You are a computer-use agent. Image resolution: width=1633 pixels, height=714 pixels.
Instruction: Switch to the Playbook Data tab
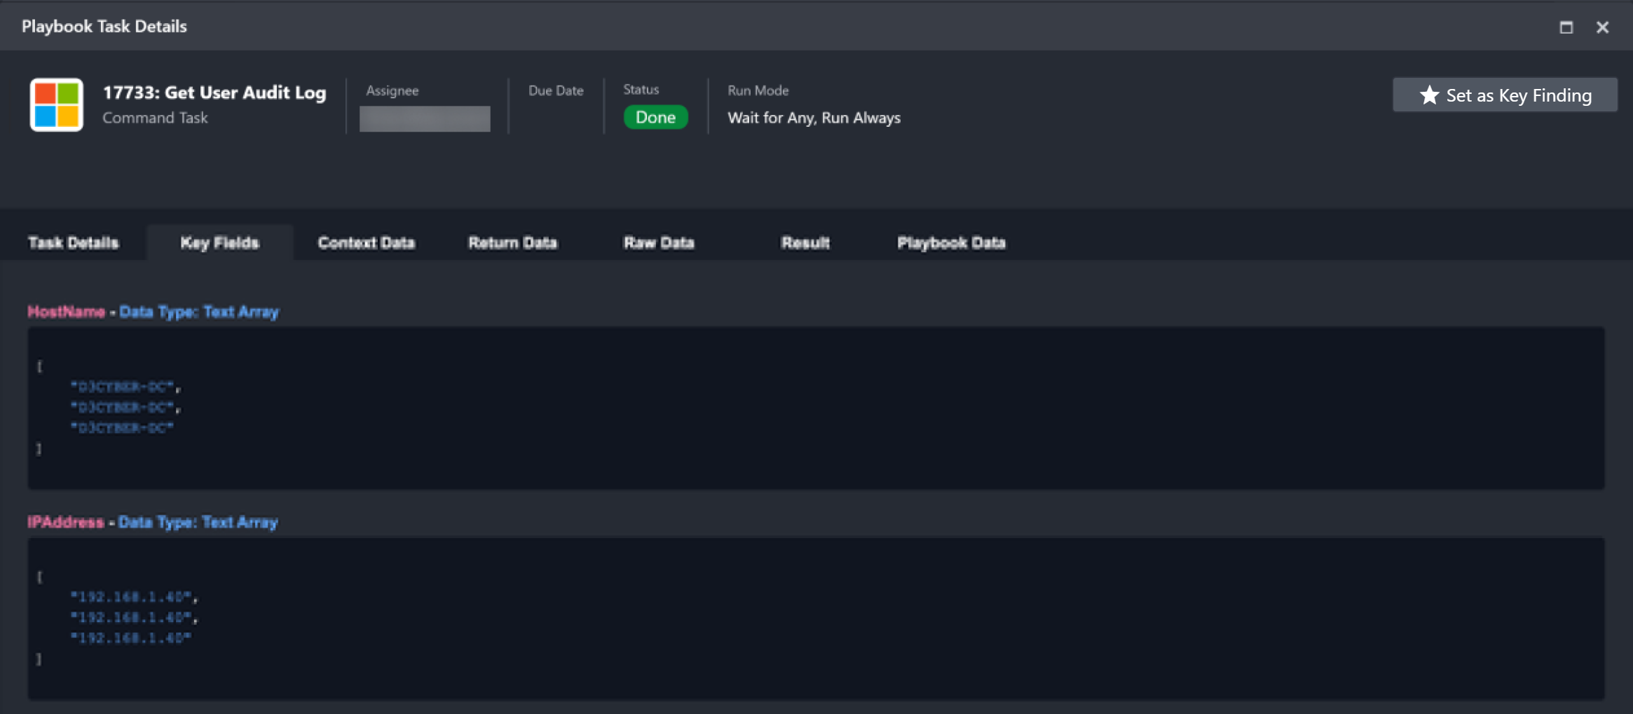951,243
